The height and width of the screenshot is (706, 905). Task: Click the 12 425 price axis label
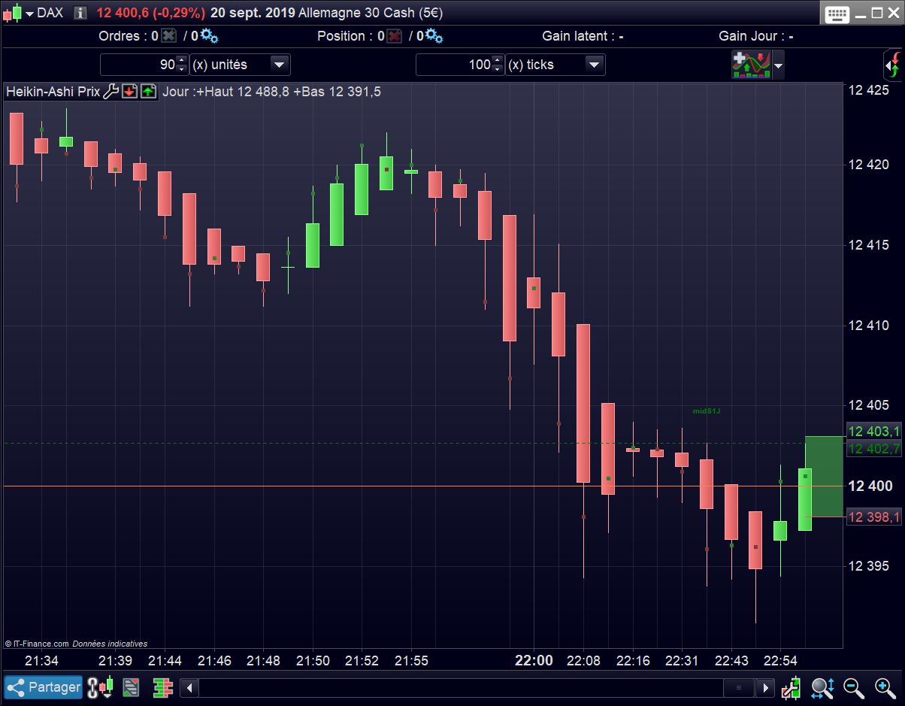(x=869, y=91)
